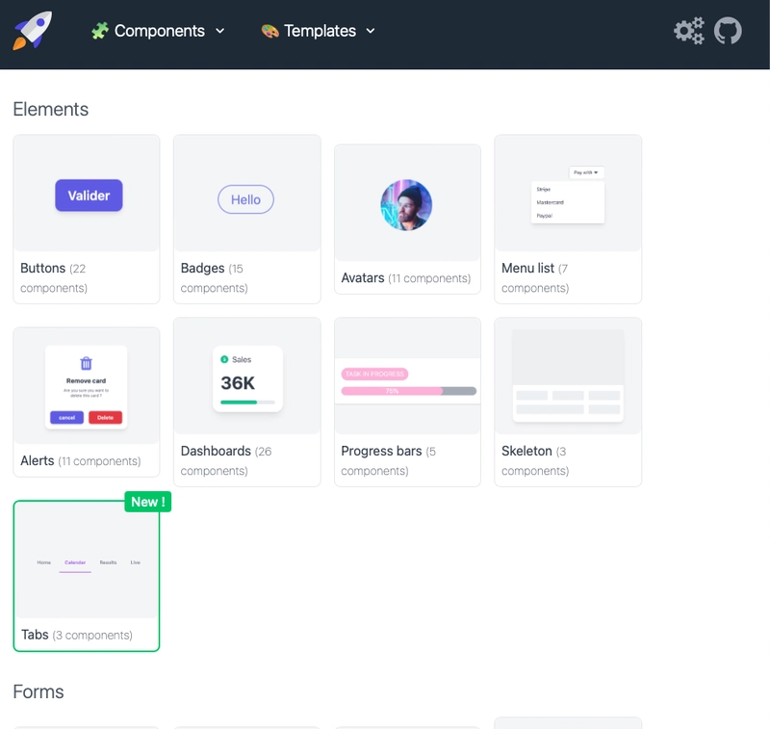Click the palette icon beside Templates

coord(269,31)
